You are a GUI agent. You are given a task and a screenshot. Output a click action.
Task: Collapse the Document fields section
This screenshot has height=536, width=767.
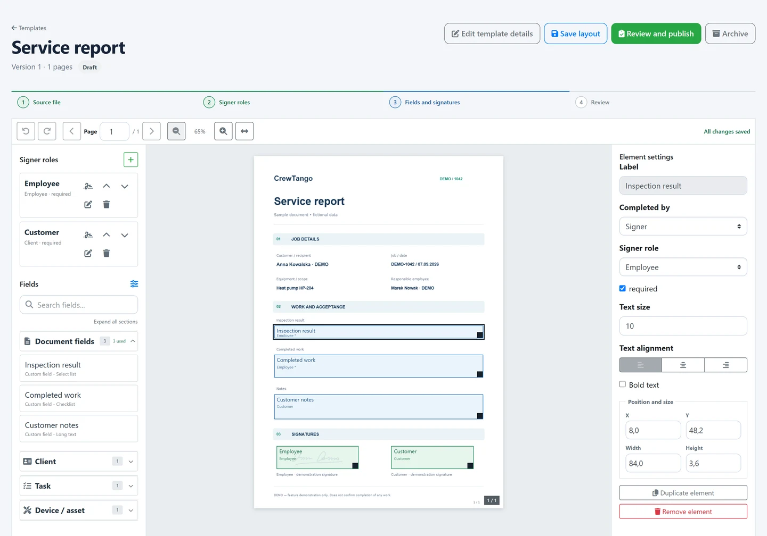[79, 341]
